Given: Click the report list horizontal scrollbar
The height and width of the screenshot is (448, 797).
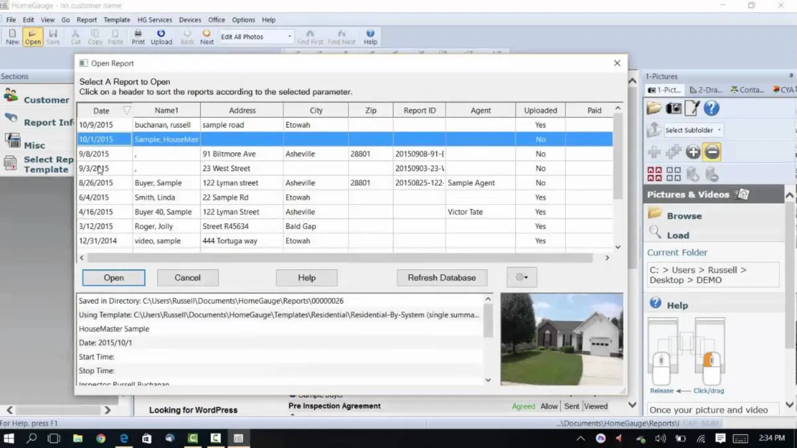Looking at the screenshot, I should click(339, 258).
